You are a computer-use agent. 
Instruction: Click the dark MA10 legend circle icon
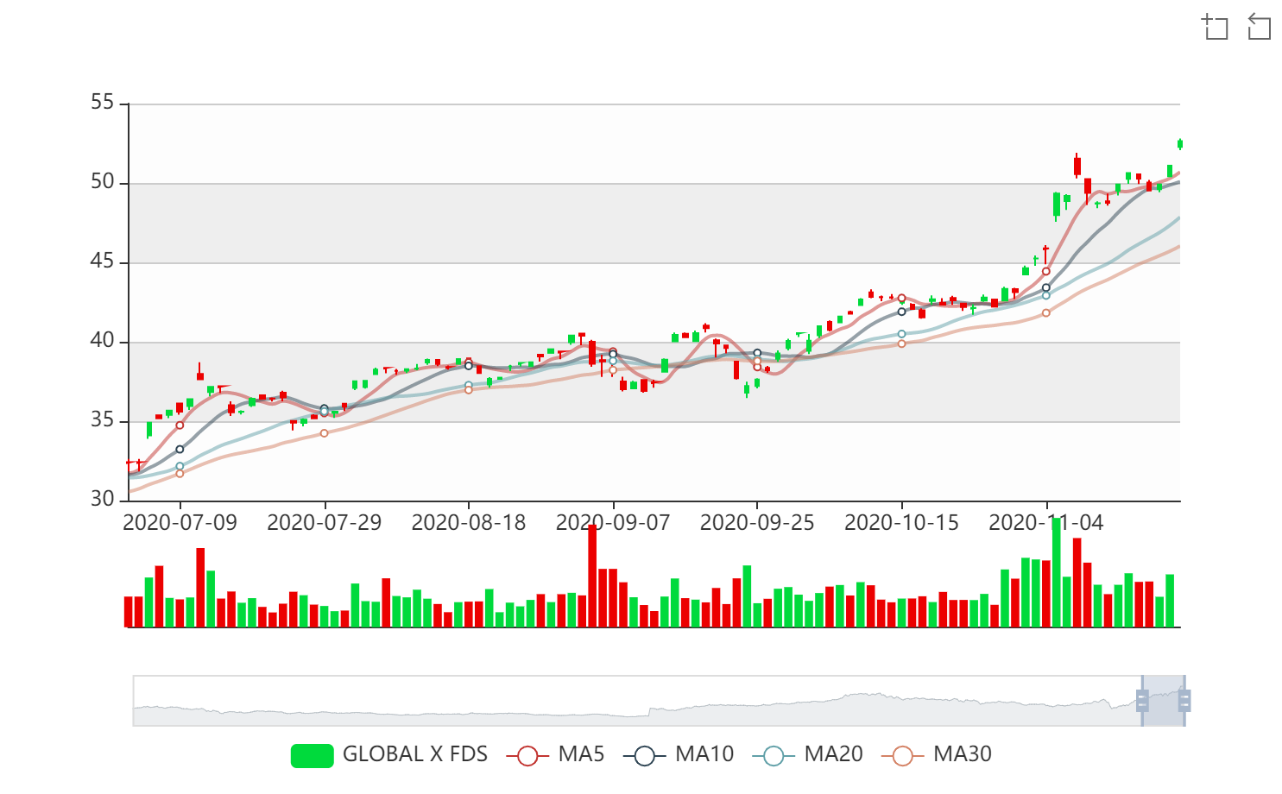click(644, 755)
